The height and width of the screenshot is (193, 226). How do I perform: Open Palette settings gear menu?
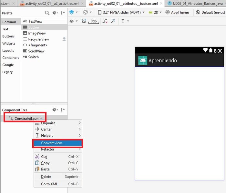55,13
